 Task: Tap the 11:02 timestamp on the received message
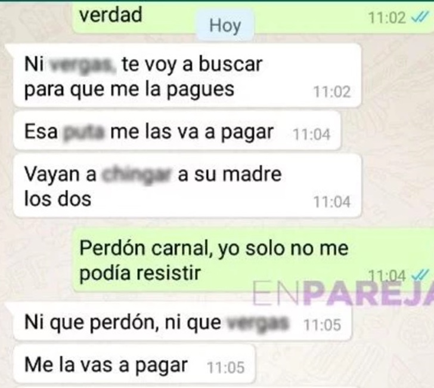click(x=332, y=92)
